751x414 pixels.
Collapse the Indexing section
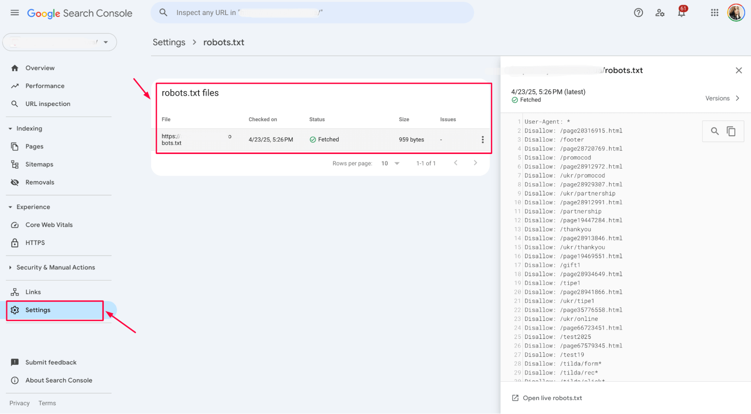(26, 128)
